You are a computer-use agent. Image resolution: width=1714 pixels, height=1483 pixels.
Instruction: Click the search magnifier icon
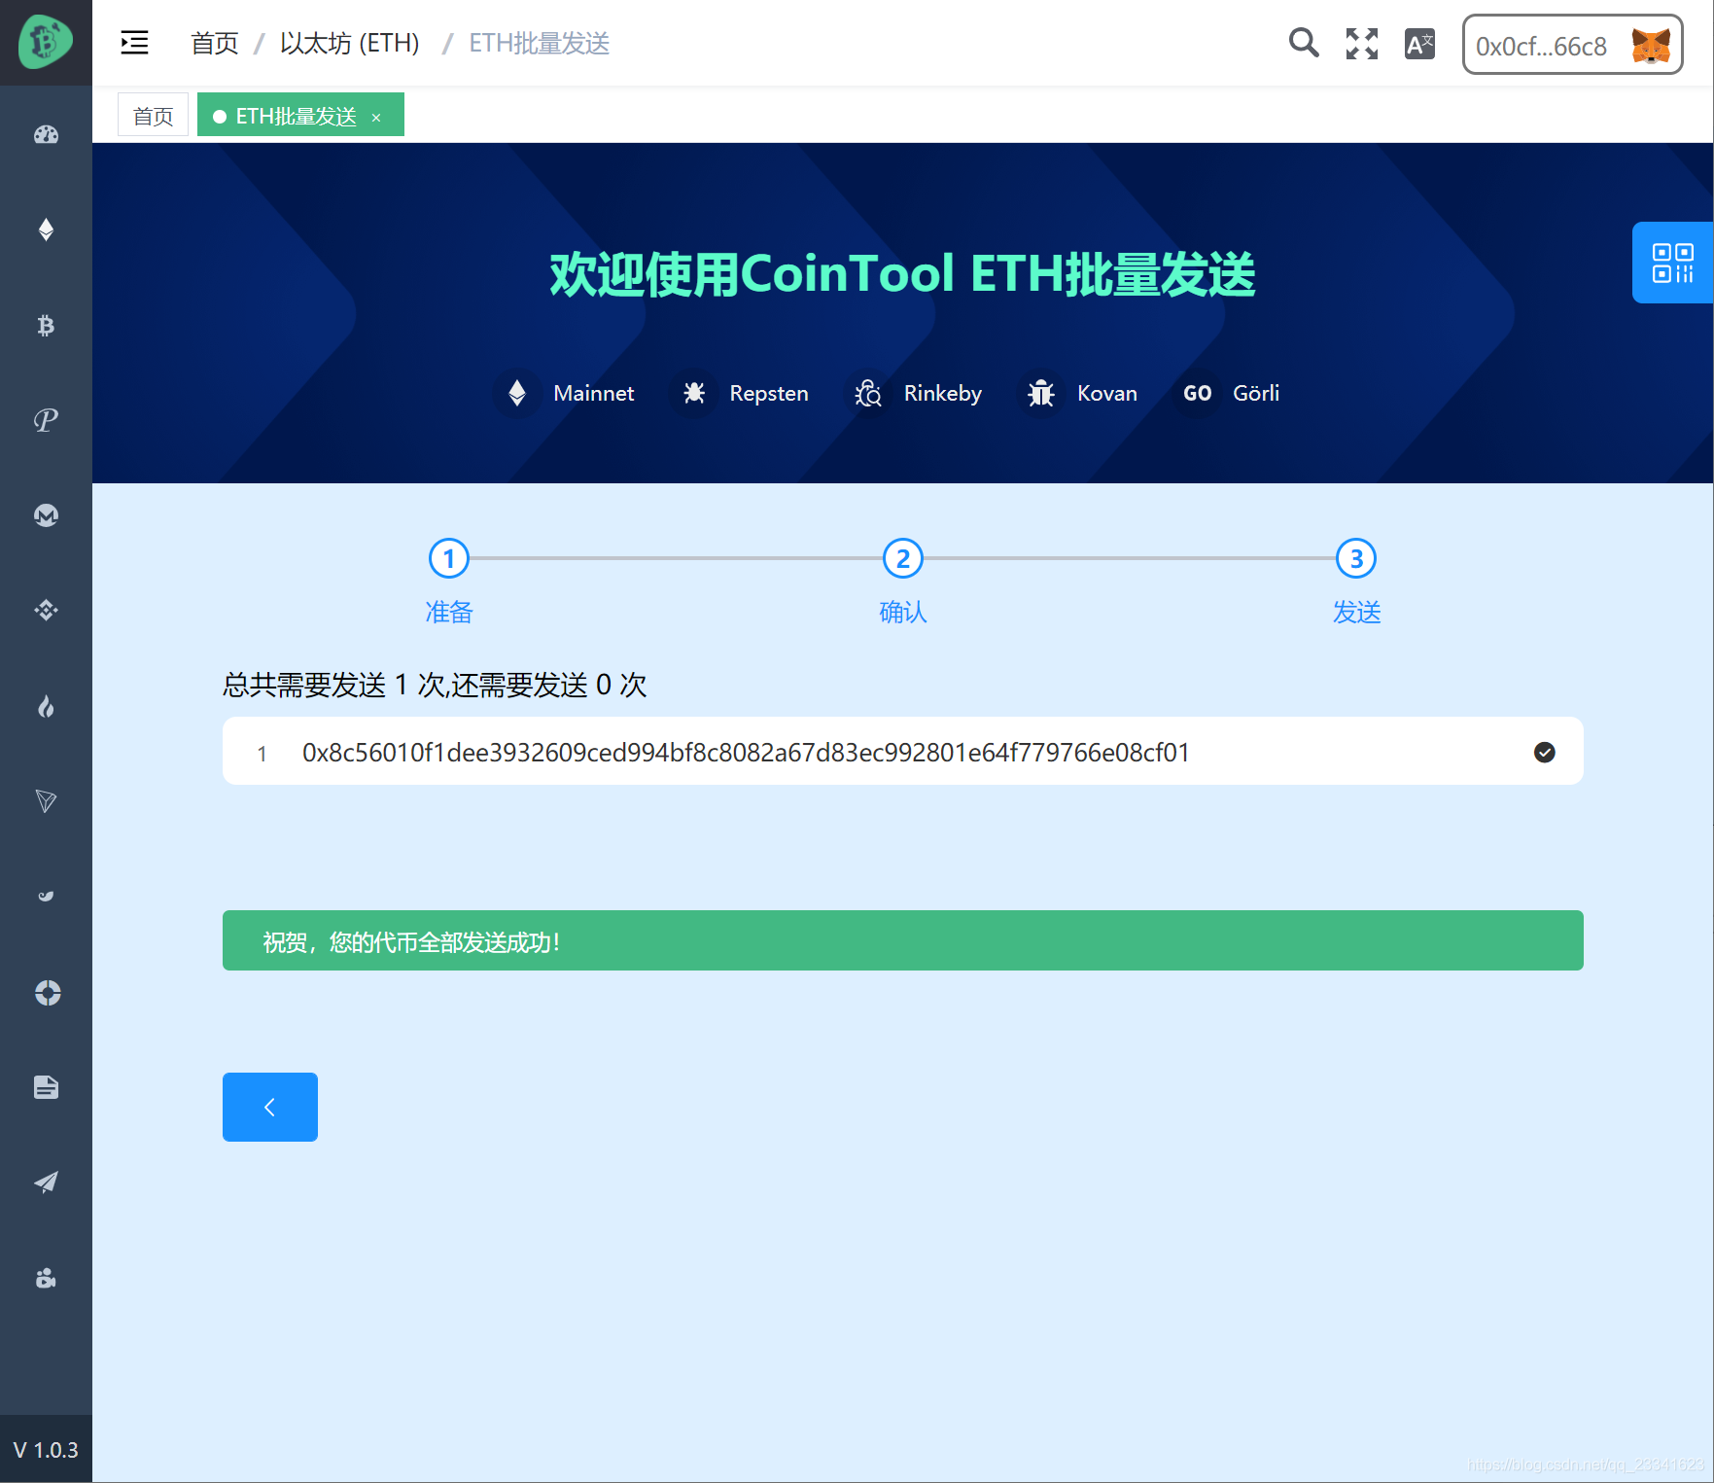click(x=1304, y=43)
